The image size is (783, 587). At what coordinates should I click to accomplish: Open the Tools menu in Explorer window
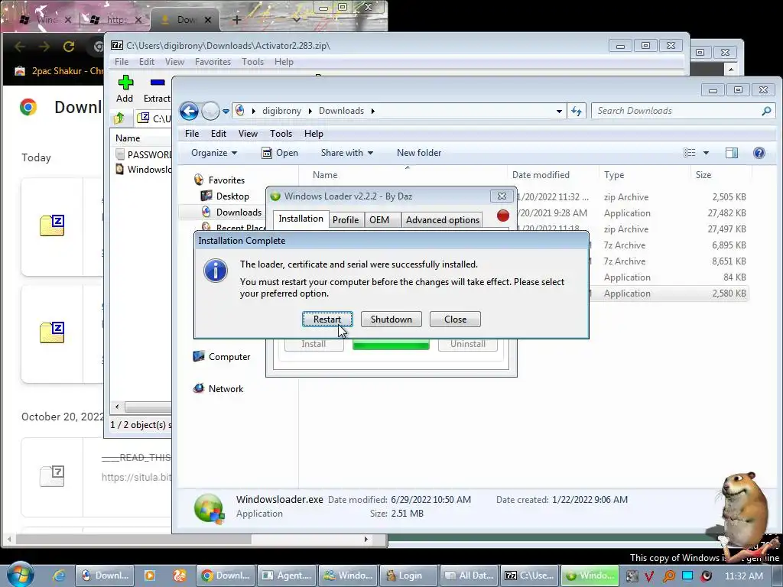pyautogui.click(x=281, y=133)
